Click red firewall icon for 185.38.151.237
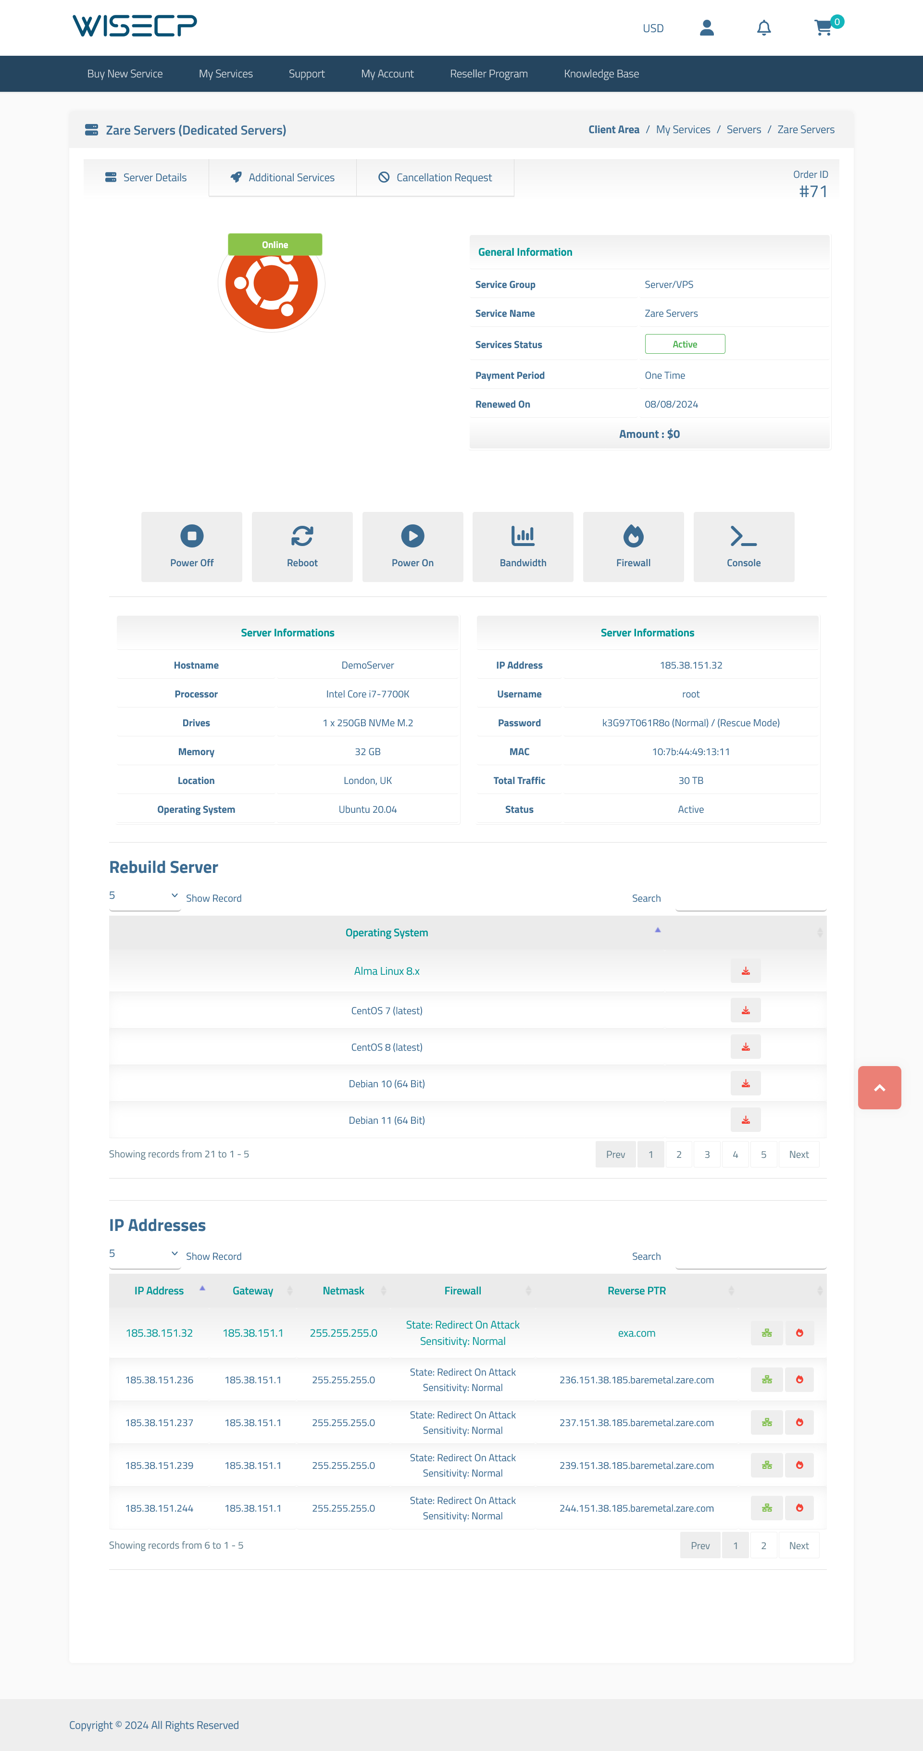 pyautogui.click(x=799, y=1423)
